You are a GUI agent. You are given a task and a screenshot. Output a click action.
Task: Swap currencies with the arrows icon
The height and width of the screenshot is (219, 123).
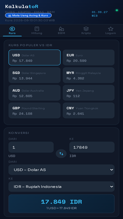tap(61, 154)
